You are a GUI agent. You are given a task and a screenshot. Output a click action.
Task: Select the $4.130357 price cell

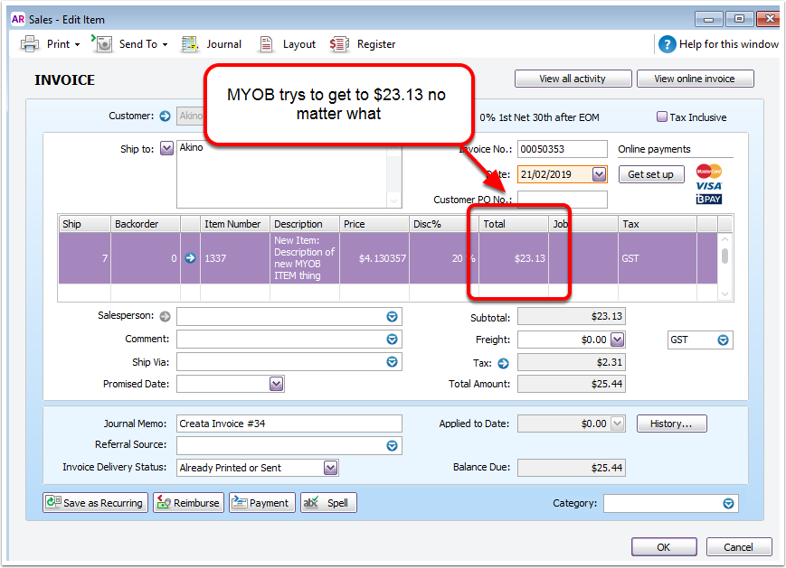(x=374, y=258)
